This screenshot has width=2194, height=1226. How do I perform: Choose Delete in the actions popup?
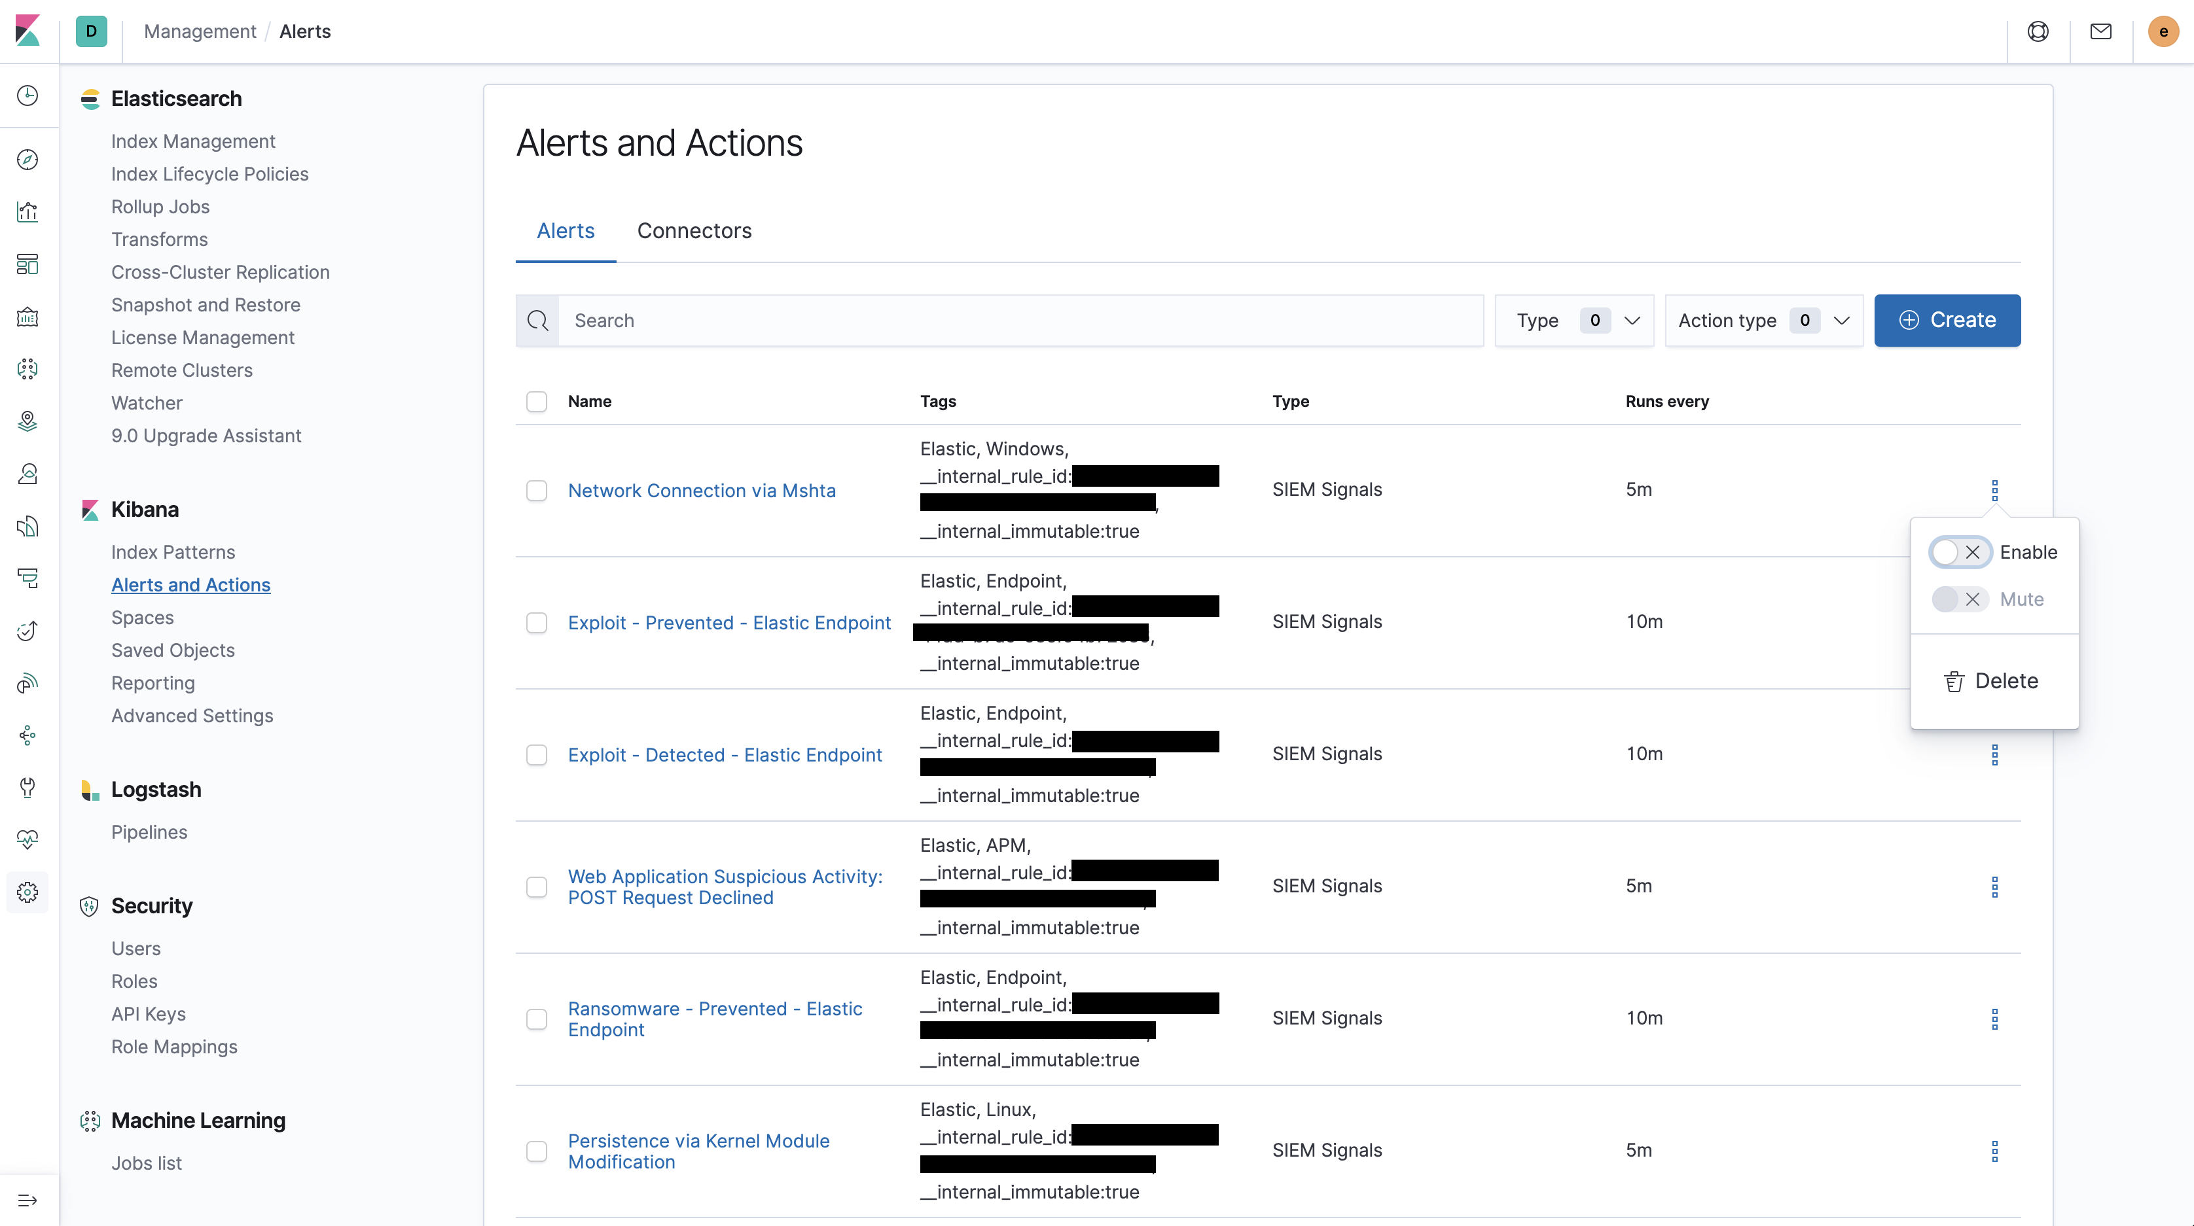tap(1991, 681)
